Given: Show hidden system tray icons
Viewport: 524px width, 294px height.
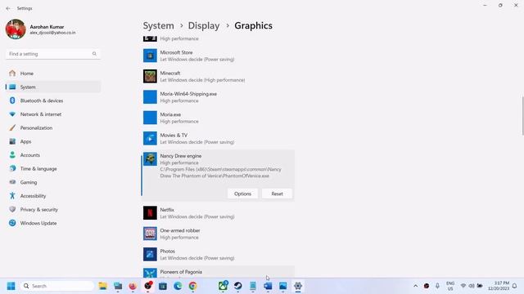Looking at the screenshot, I should tap(415, 286).
